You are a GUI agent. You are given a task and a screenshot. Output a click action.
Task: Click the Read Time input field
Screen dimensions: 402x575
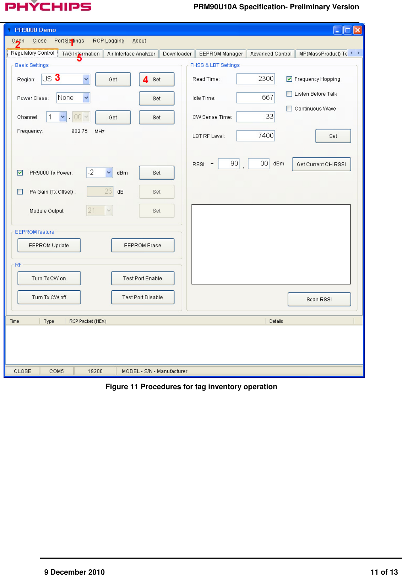point(256,79)
